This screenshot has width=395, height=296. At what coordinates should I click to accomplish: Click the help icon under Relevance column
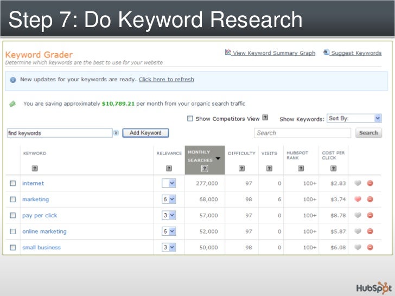(169, 168)
